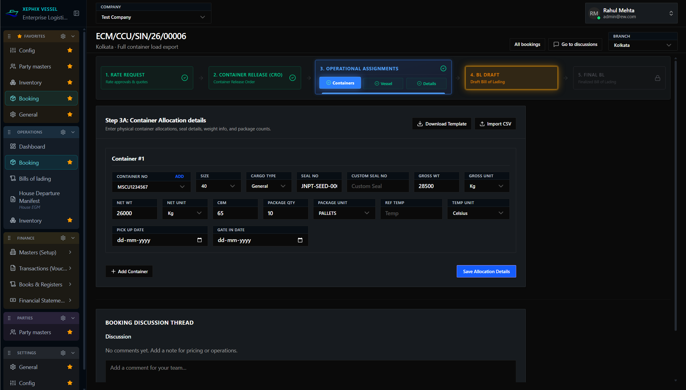686x390 pixels.
Task: Collapse the Favorites section chevron
Action: click(x=73, y=36)
